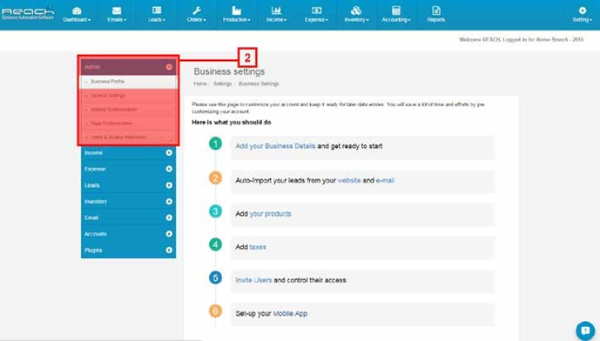
Task: Click the Add your Business Details link
Action: (x=275, y=146)
